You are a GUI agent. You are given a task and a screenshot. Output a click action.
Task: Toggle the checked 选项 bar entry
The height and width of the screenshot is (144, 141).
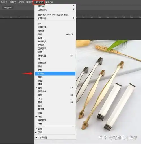click(55, 129)
